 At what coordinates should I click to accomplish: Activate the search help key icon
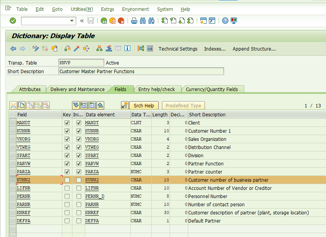point(125,105)
